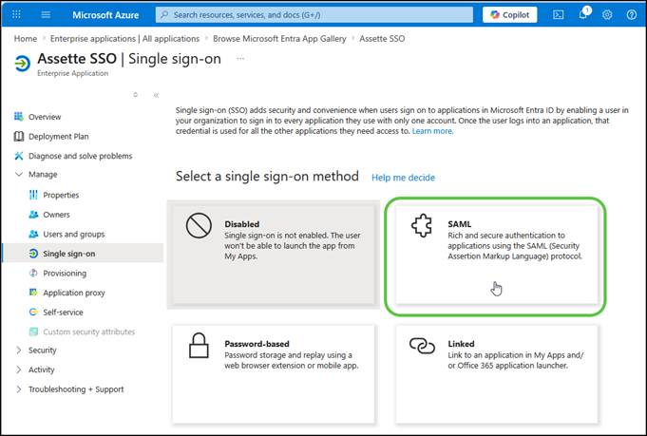Viewport: 647px width, 436px height.
Task: Select the Password-based method card
Action: (274, 373)
